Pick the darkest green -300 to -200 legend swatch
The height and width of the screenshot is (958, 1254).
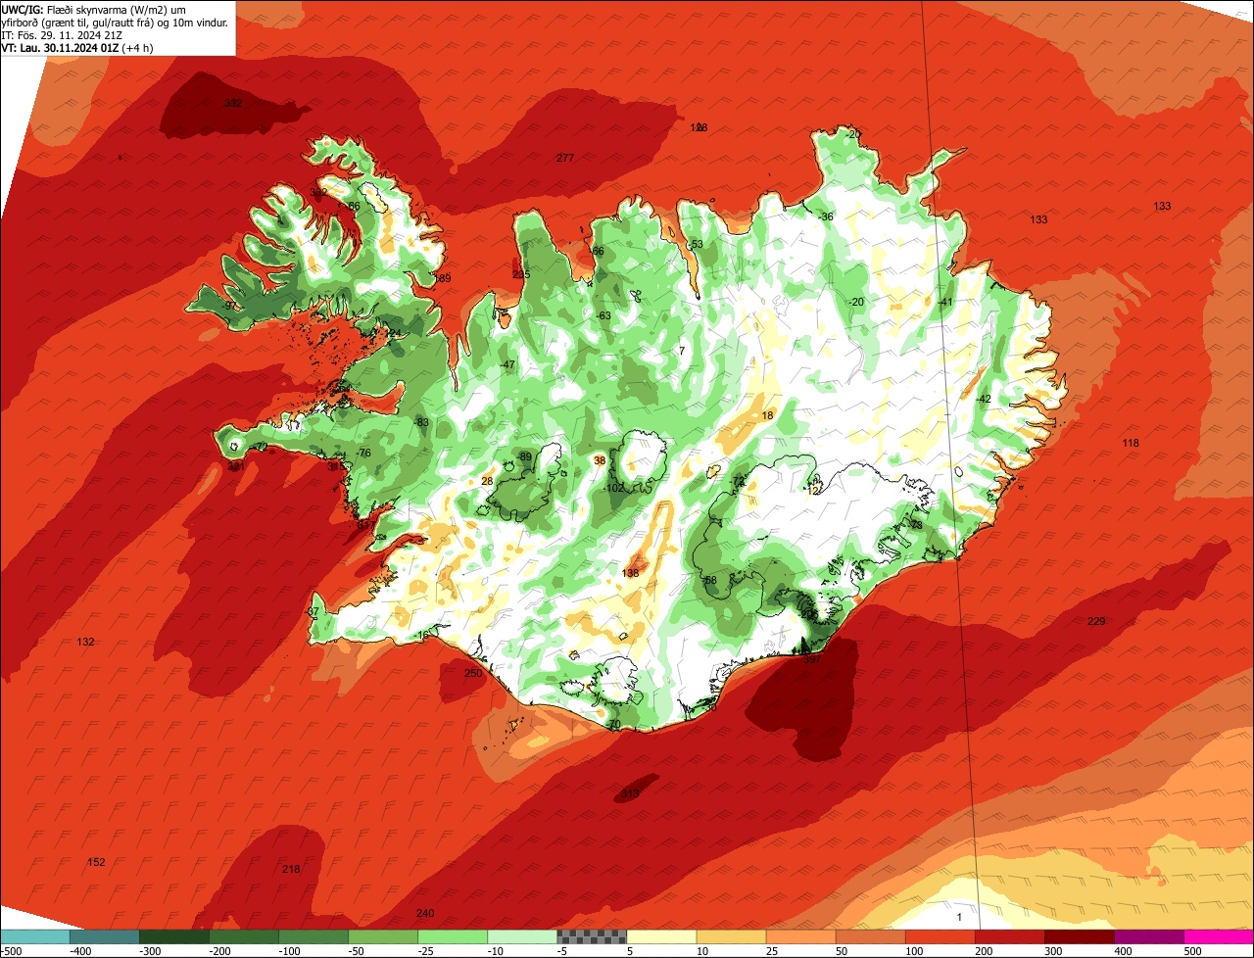point(174,936)
